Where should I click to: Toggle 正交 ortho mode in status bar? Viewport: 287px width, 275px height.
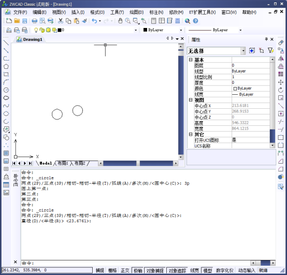(x=125, y=270)
